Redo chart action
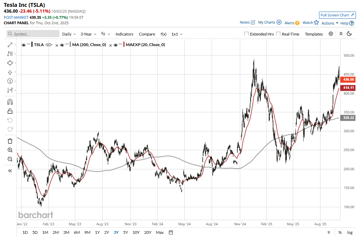The height and width of the screenshot is (242, 360). (x=10, y=129)
